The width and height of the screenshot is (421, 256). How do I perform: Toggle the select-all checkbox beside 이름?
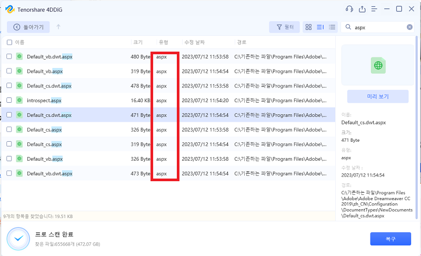(x=9, y=42)
